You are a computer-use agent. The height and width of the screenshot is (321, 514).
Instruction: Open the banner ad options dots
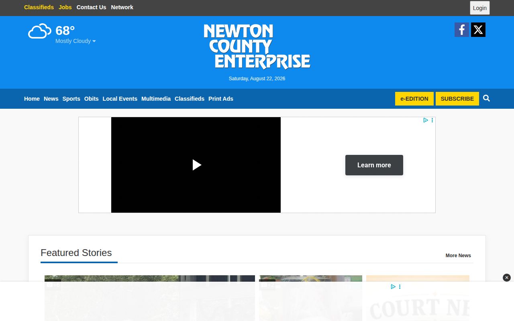432,120
